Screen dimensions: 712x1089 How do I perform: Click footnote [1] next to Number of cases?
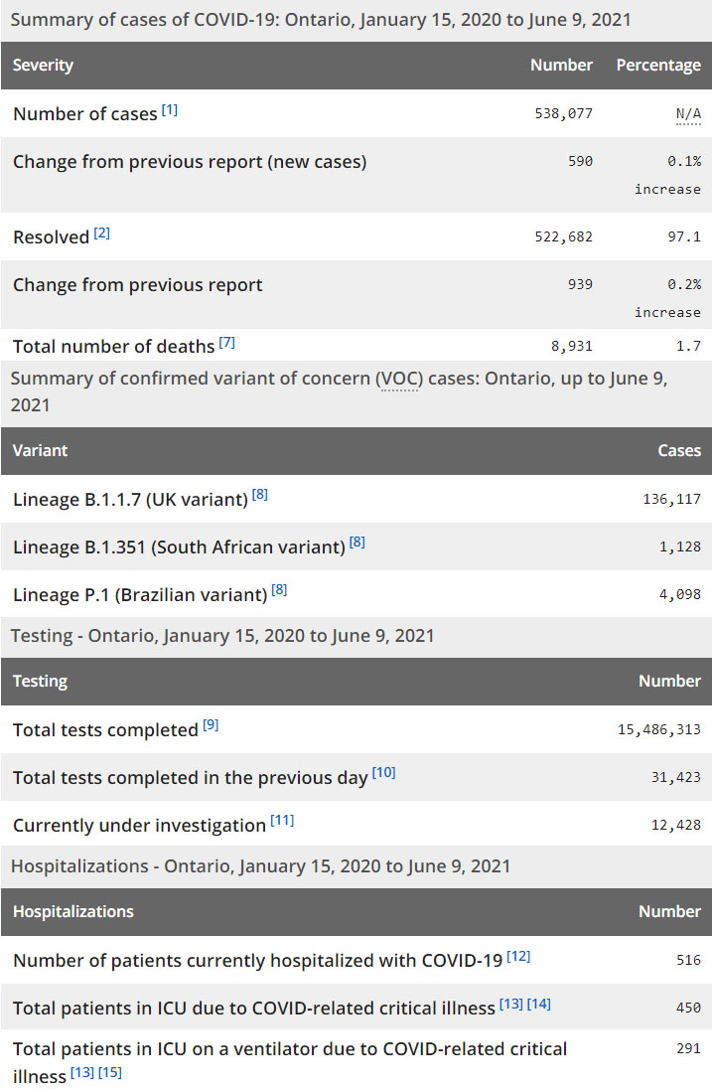pyautogui.click(x=170, y=110)
